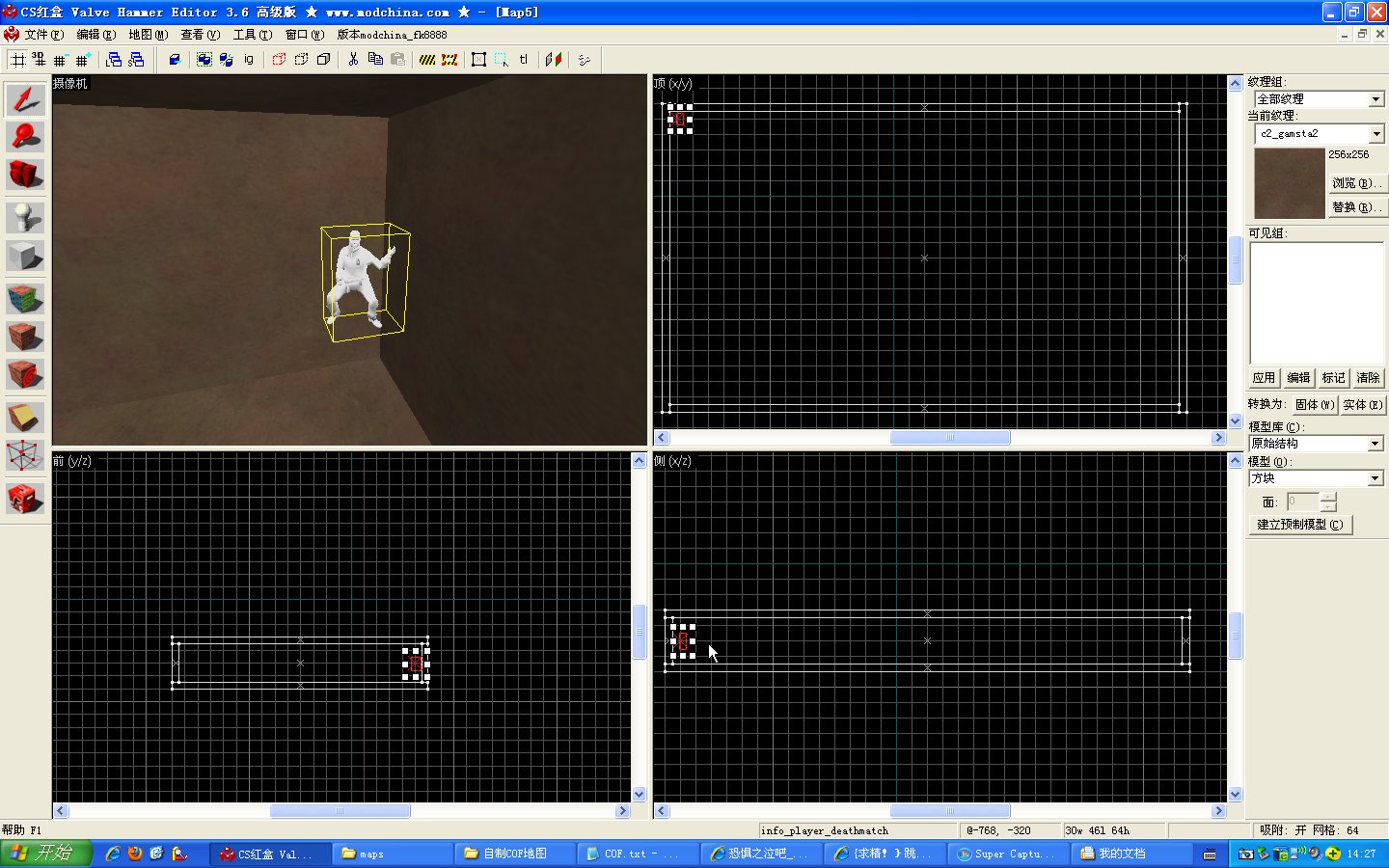Screen dimensions: 1389x868
Task: Click the Cut scissors icon
Action: click(353, 60)
